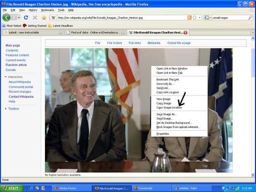
Task: Click the Wikipedia site favicon in address bar
Action: (x=53, y=18)
